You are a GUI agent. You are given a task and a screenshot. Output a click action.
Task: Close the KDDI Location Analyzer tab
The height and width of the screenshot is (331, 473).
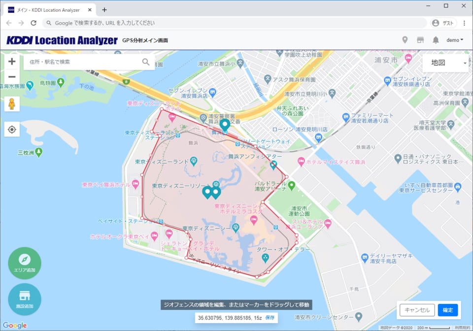(x=90, y=10)
